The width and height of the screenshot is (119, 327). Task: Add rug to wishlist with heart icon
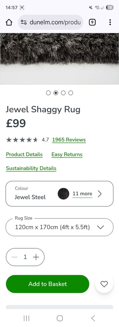[x=104, y=284]
